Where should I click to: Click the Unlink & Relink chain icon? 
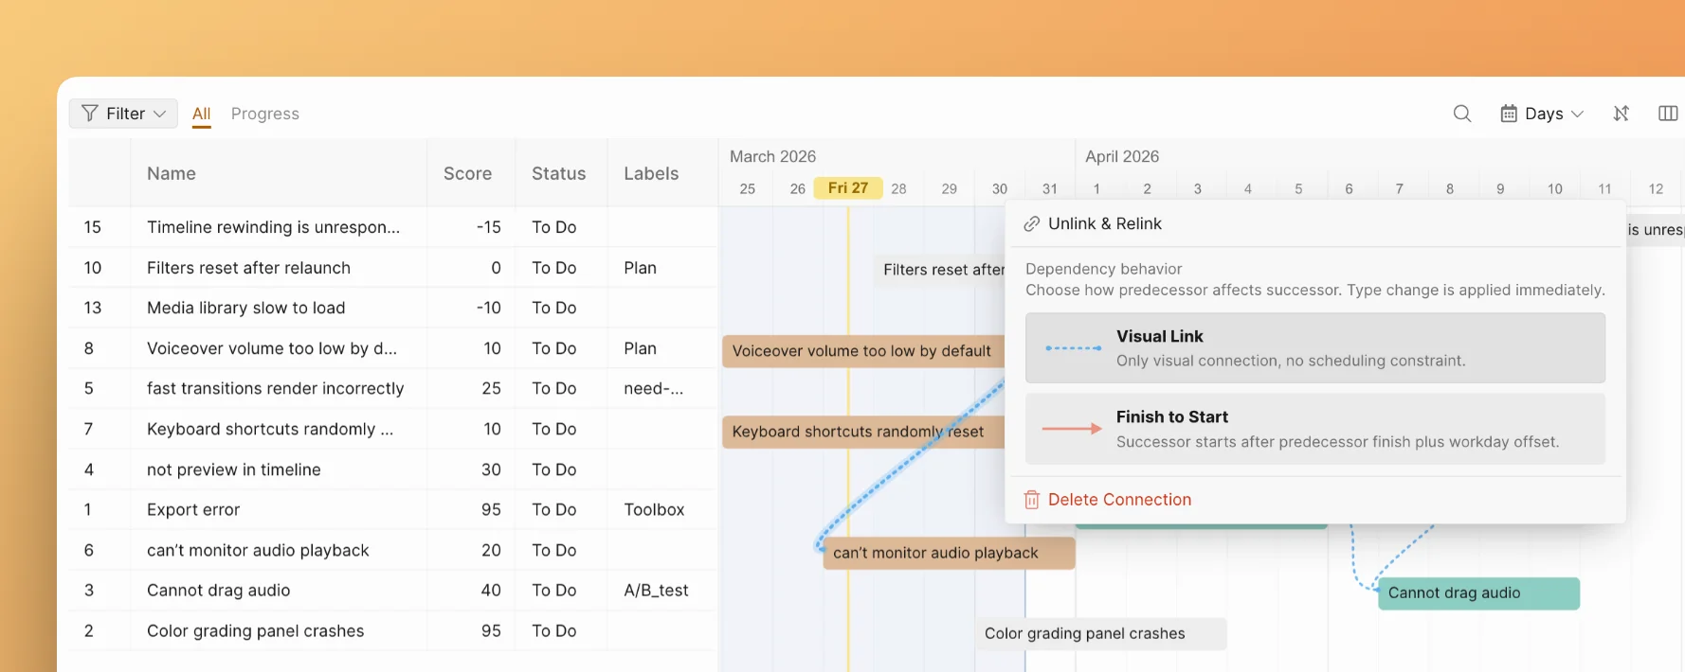(1032, 224)
